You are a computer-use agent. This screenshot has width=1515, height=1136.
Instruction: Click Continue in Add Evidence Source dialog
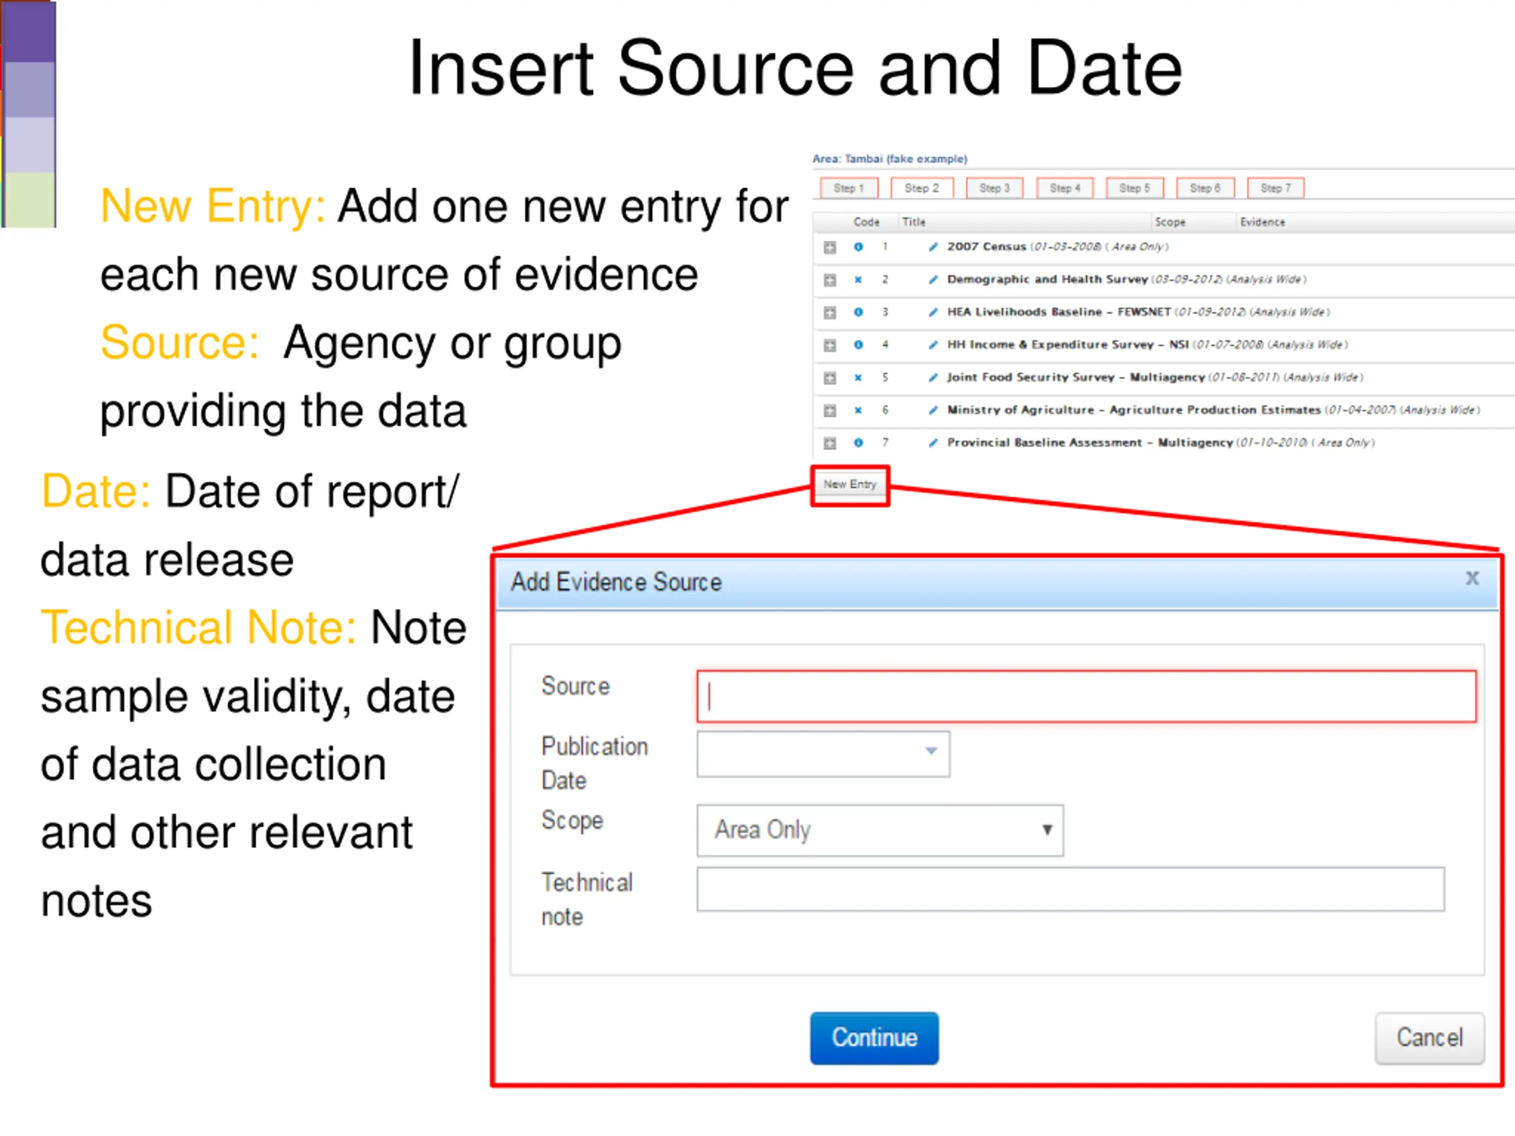click(875, 1038)
